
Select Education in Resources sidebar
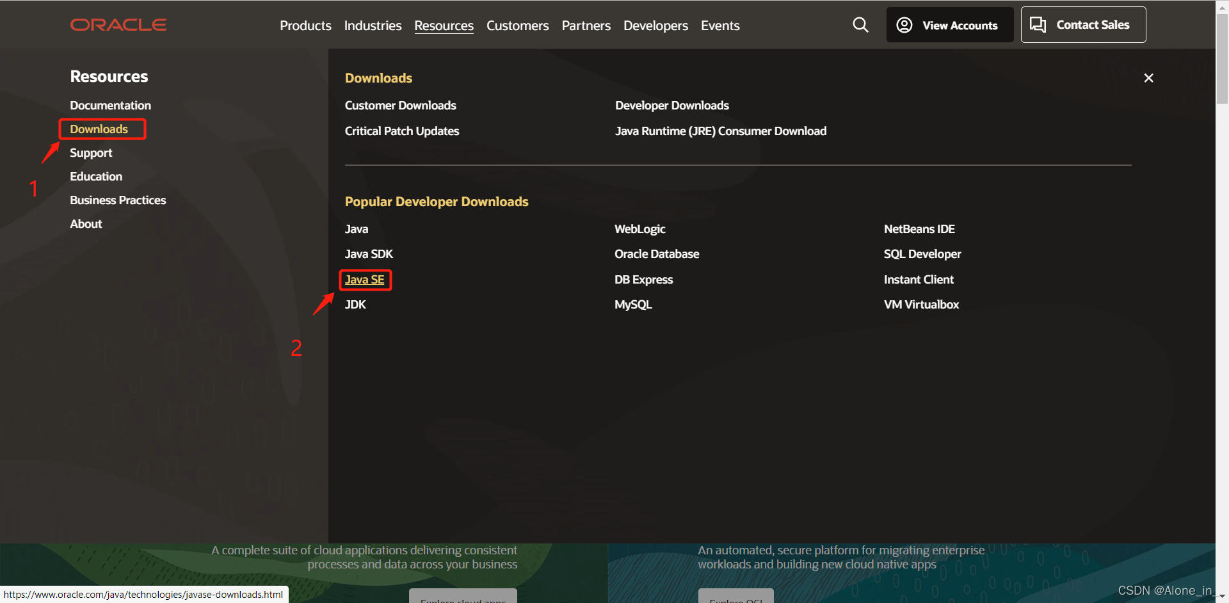point(96,177)
